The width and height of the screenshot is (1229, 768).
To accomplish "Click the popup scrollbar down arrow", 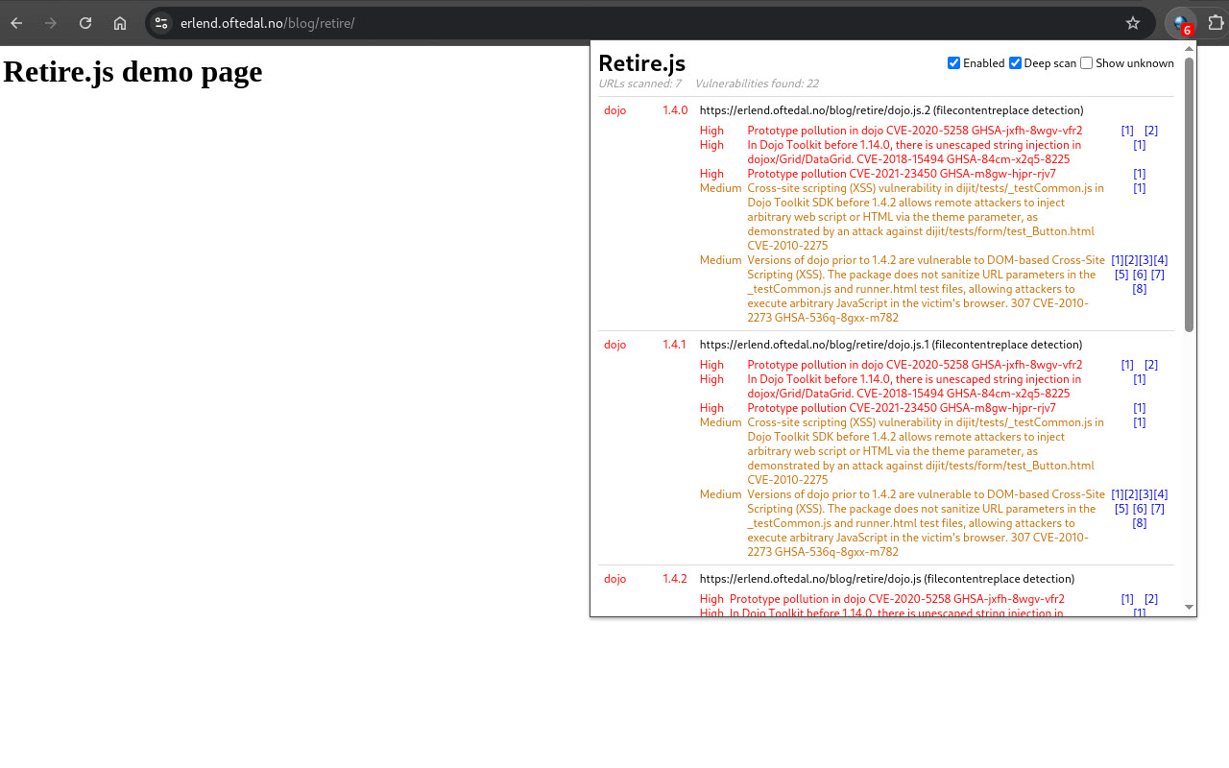I will click(x=1189, y=607).
